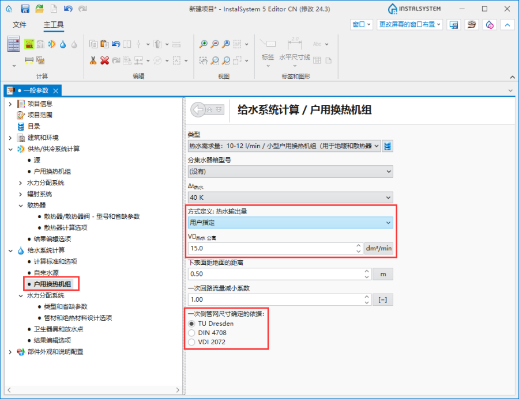Launch the large calculator tool
The image size is (519, 399).
[14, 44]
